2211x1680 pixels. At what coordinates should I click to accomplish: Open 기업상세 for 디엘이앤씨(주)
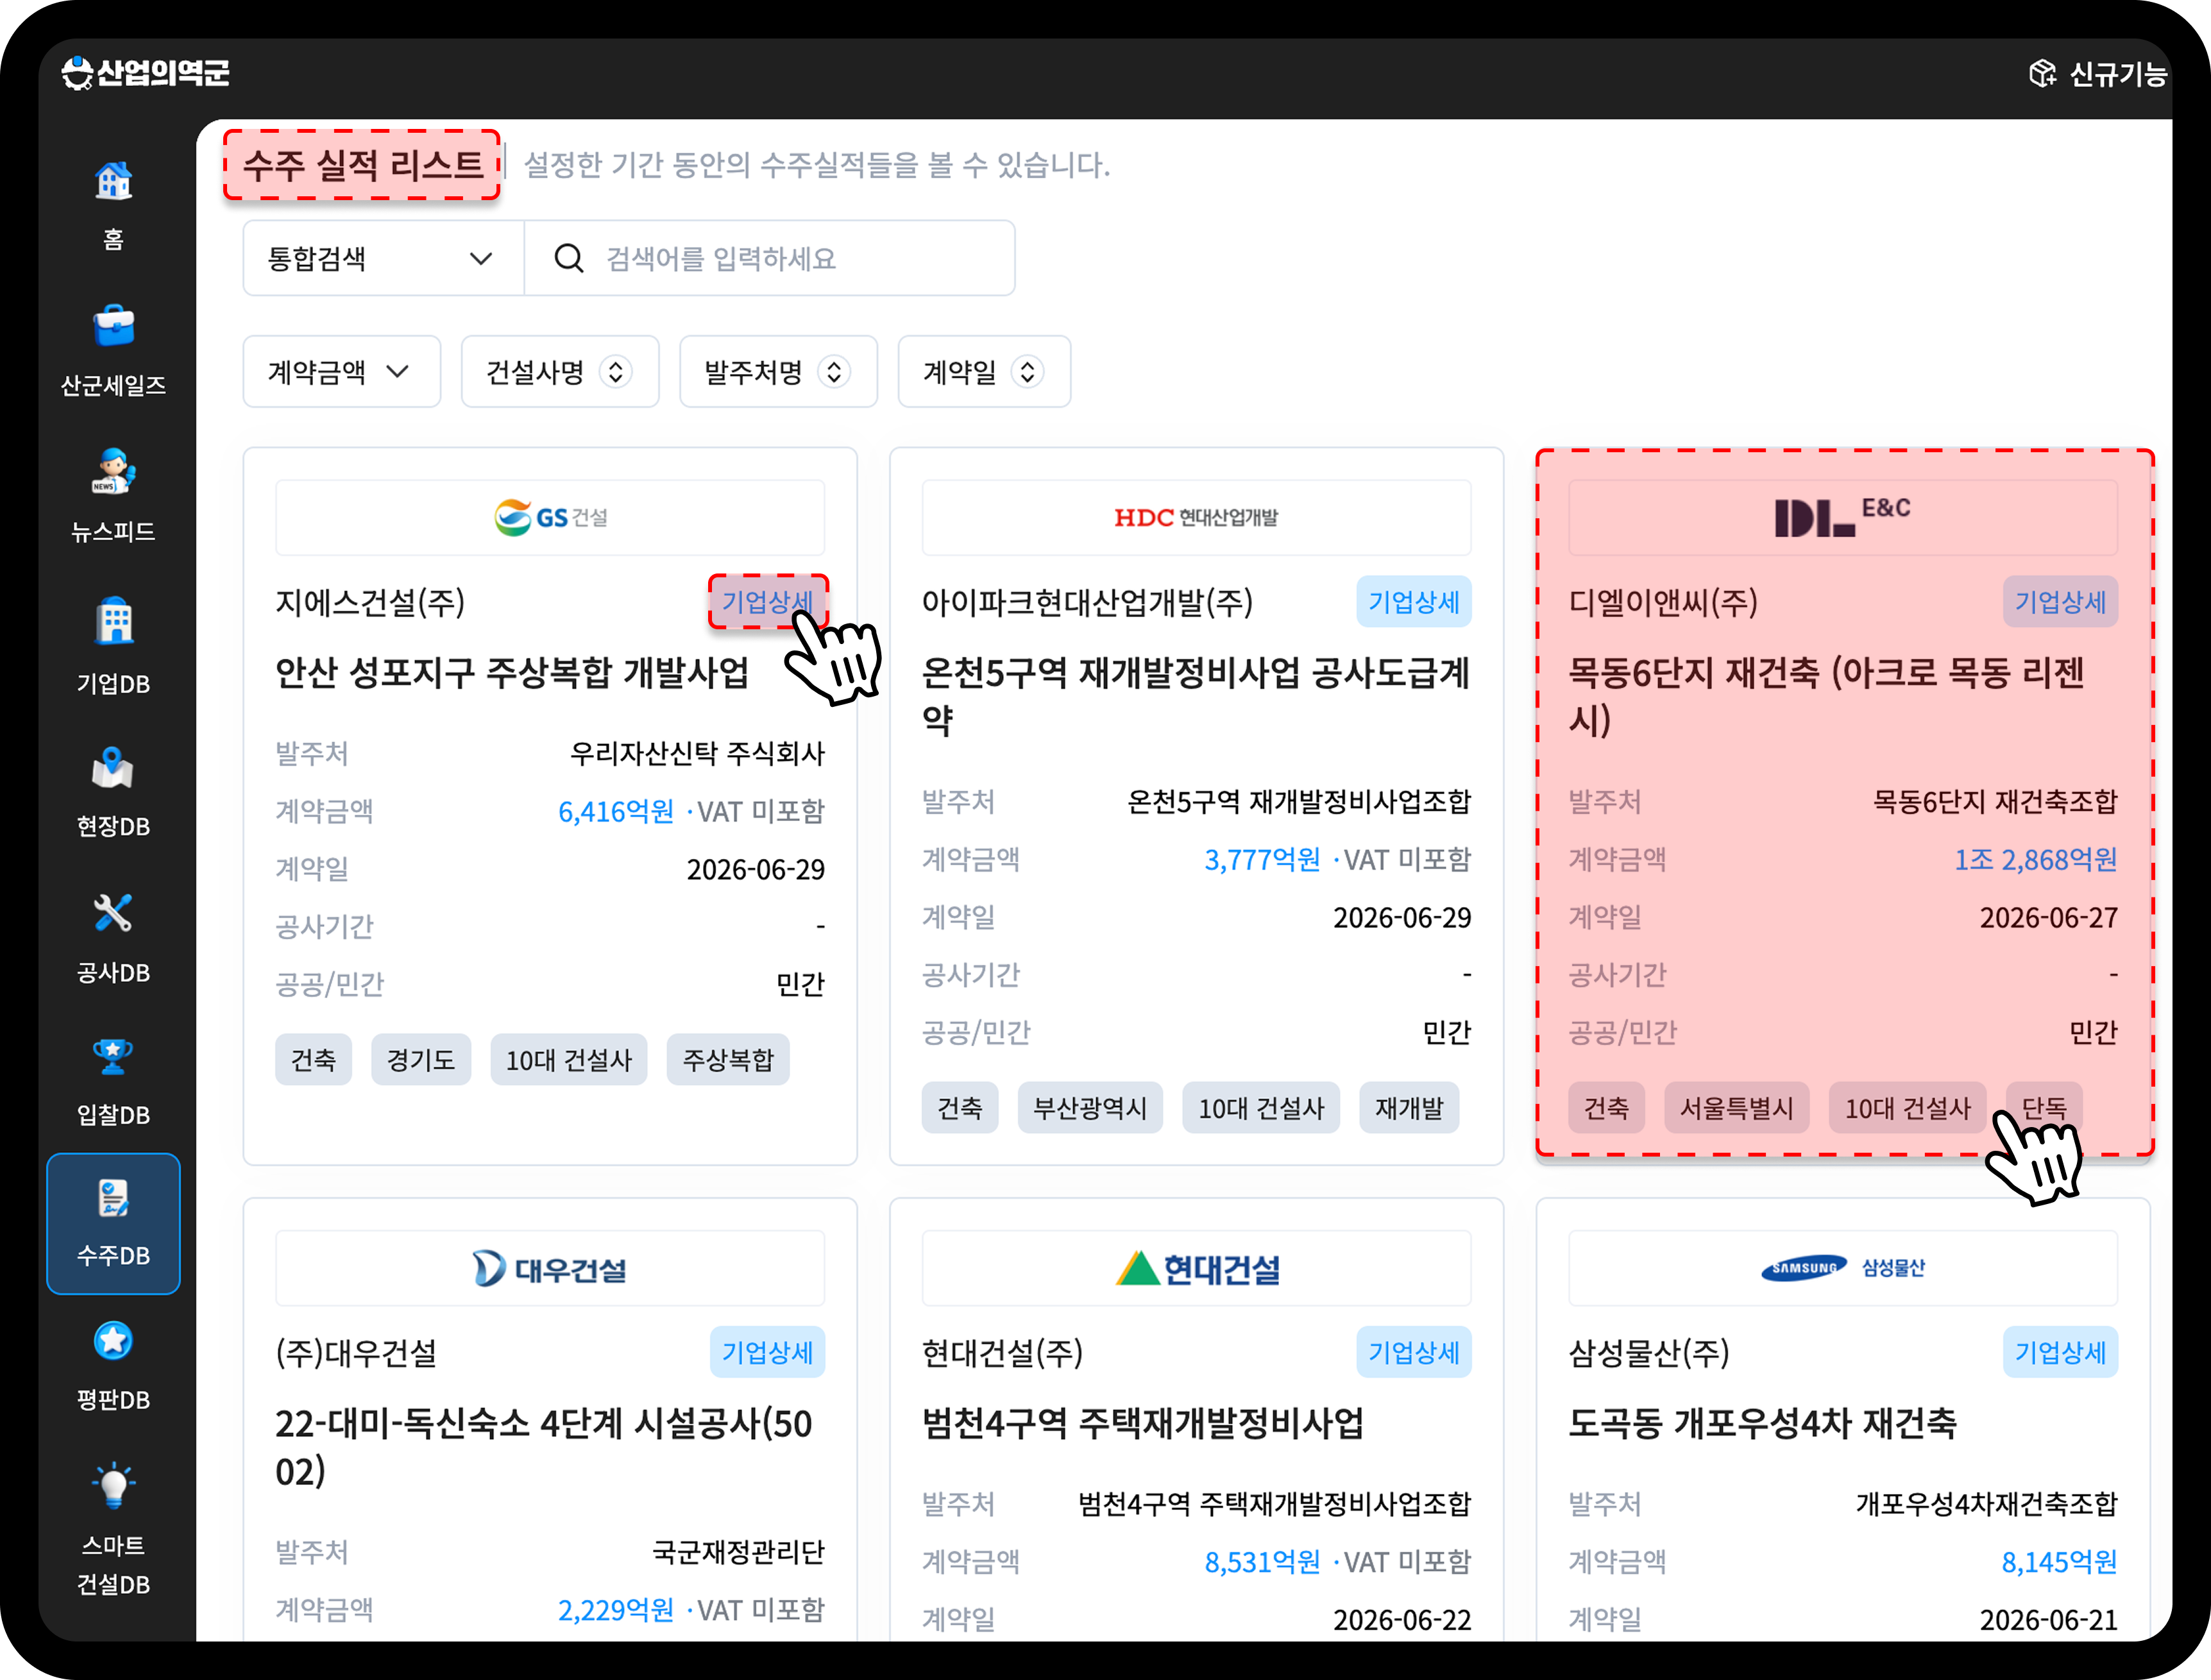coord(2060,602)
